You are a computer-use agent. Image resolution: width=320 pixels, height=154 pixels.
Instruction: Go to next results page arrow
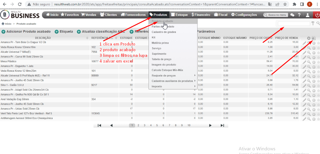(210, 125)
